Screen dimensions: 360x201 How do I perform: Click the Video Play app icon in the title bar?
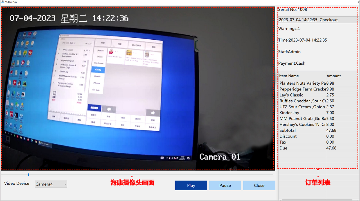point(3,2)
